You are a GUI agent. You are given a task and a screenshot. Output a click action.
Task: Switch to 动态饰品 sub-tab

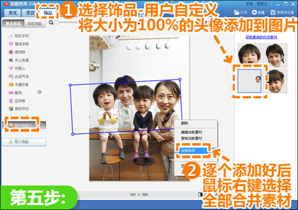pos(35,23)
